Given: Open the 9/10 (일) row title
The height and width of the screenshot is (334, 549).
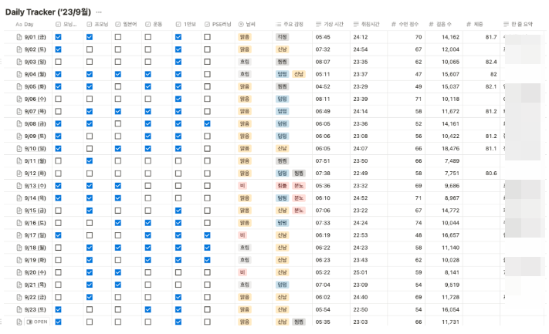Looking at the screenshot, I should coord(35,149).
